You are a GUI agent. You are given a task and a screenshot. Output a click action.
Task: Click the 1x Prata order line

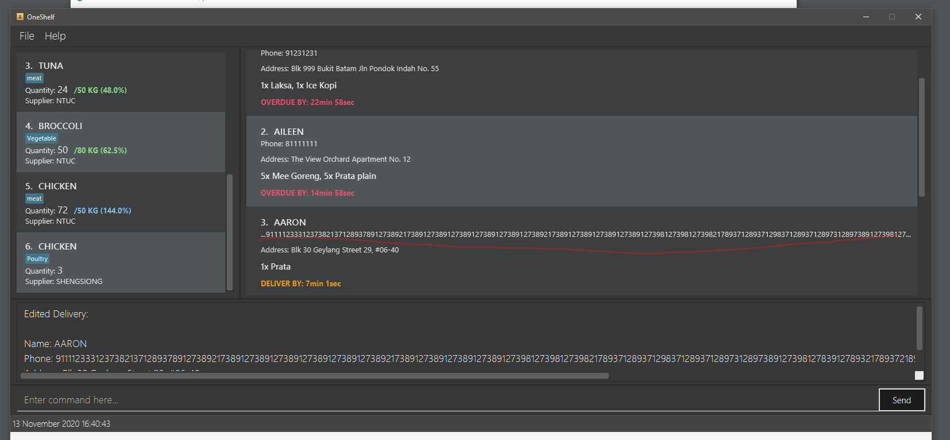276,267
